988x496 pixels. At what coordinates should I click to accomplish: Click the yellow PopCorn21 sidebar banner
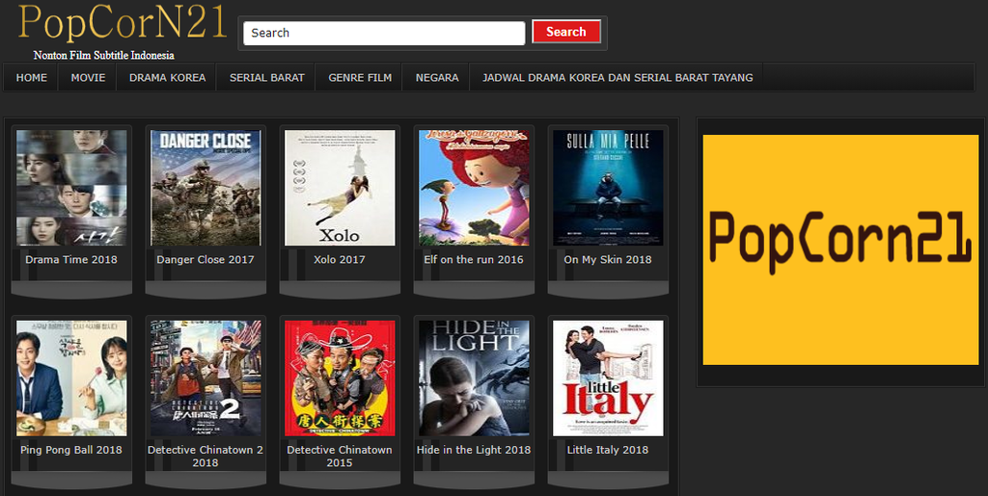840,249
